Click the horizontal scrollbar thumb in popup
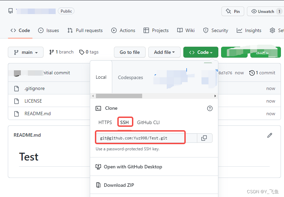Screen dimensions: 284x197 coord(119,96)
